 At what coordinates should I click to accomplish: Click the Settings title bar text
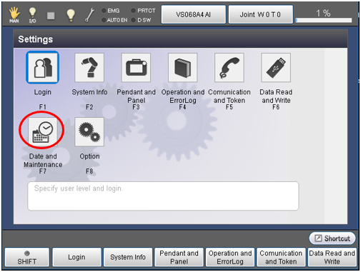click(36, 39)
